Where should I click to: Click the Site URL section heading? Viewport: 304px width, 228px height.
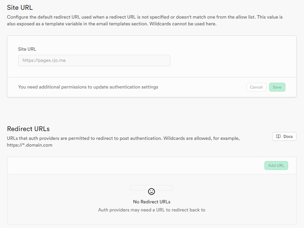[x=20, y=7]
